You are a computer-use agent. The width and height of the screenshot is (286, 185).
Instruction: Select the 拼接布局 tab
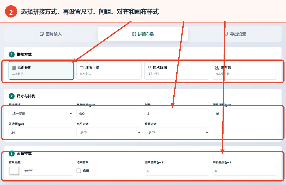(143, 34)
